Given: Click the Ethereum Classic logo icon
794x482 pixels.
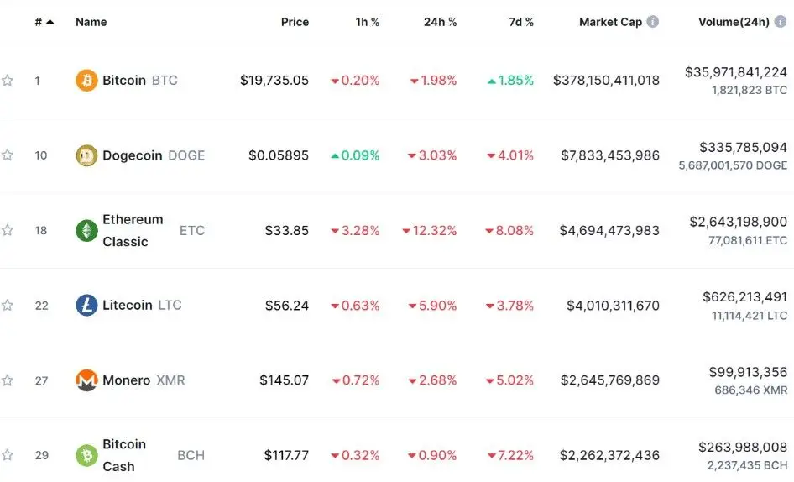Looking at the screenshot, I should [86, 230].
